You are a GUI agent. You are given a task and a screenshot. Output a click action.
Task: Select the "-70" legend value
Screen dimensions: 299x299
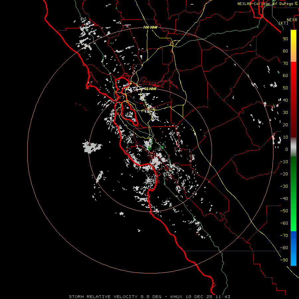284,236
